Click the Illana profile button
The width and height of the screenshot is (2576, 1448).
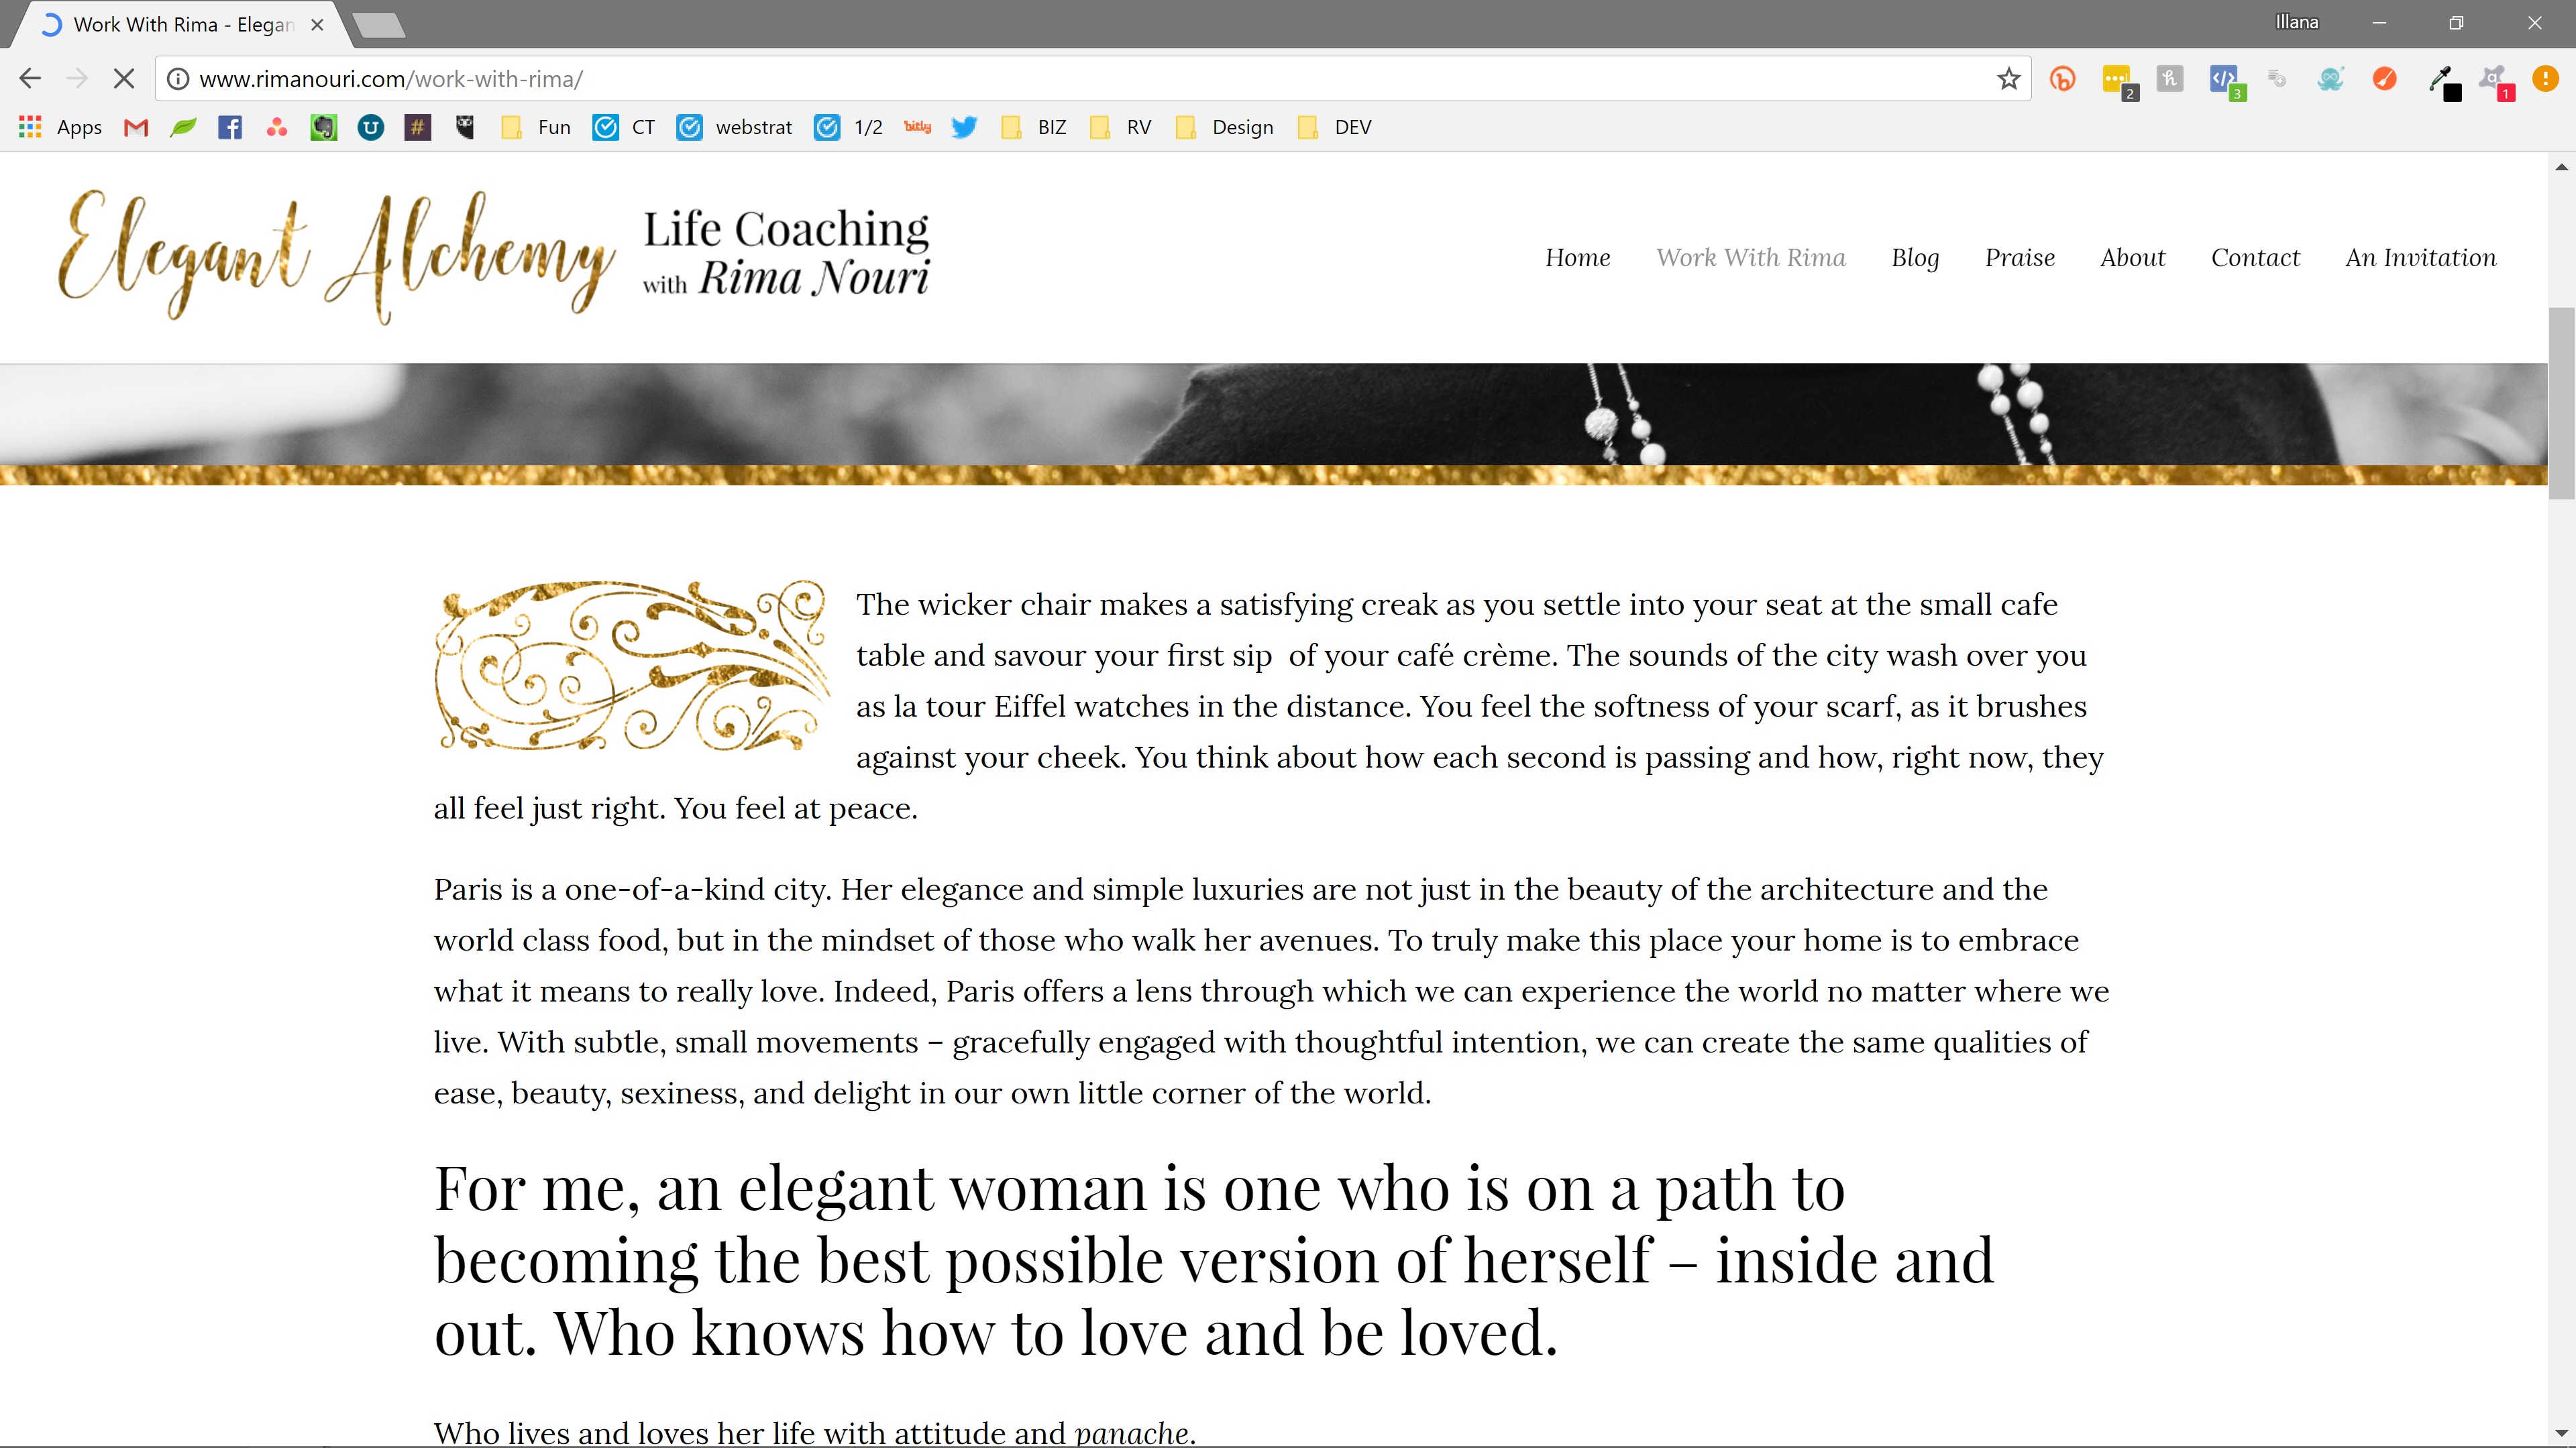(x=2296, y=22)
